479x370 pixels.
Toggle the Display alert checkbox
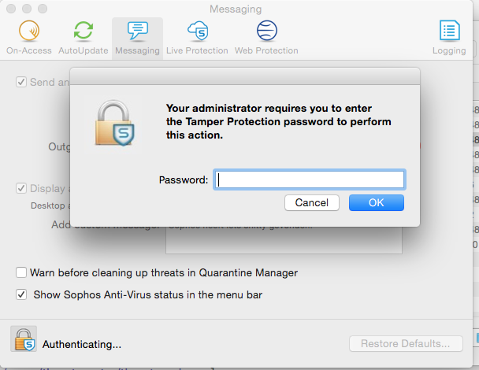coord(21,188)
